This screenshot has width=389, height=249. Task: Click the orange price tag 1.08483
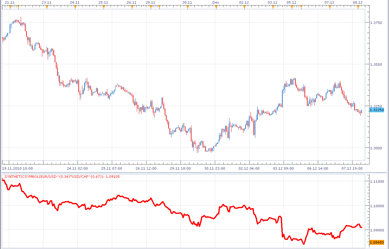point(377,242)
